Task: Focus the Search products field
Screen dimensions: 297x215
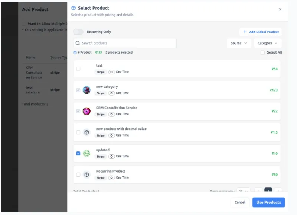Action: coord(125,43)
